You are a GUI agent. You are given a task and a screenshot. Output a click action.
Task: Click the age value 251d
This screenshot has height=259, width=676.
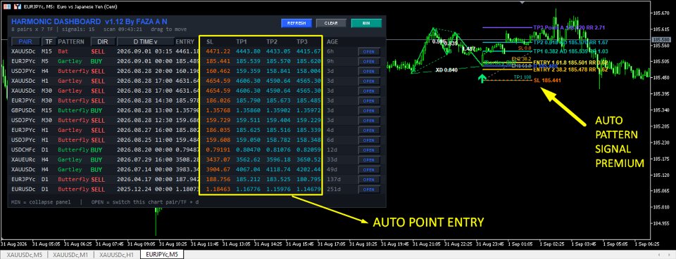(x=333, y=190)
